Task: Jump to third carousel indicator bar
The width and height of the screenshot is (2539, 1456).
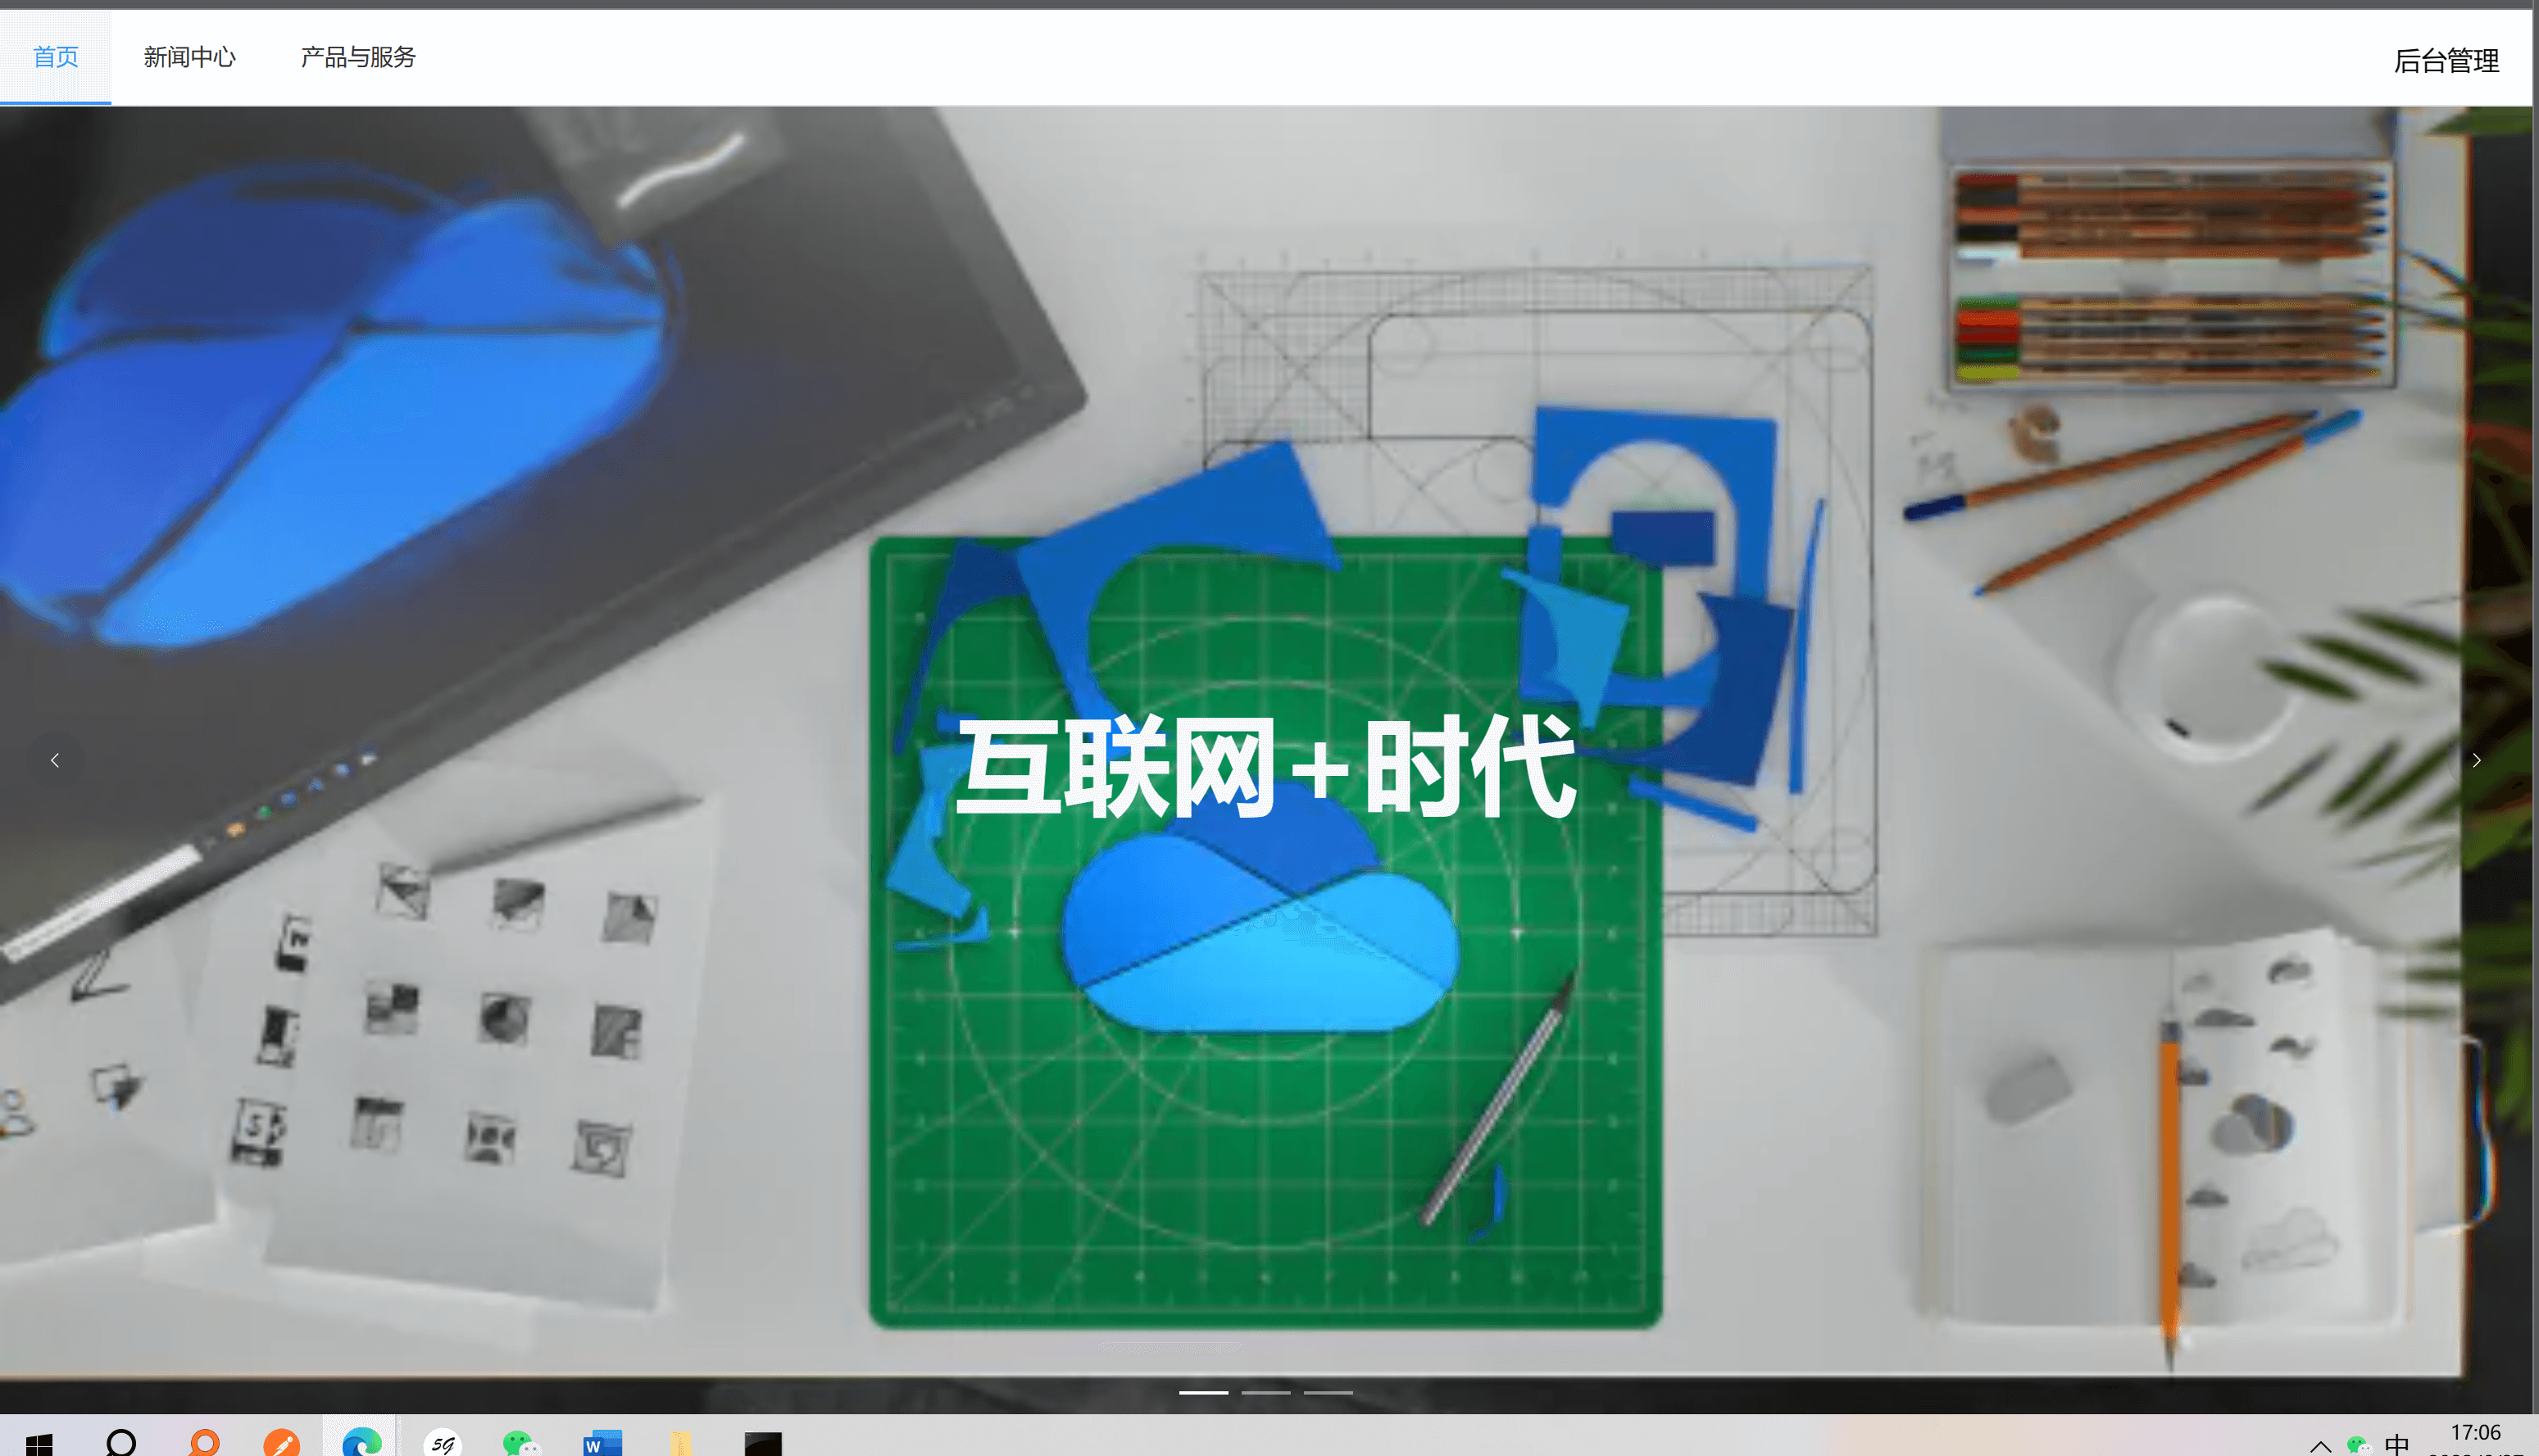Action: click(1328, 1392)
